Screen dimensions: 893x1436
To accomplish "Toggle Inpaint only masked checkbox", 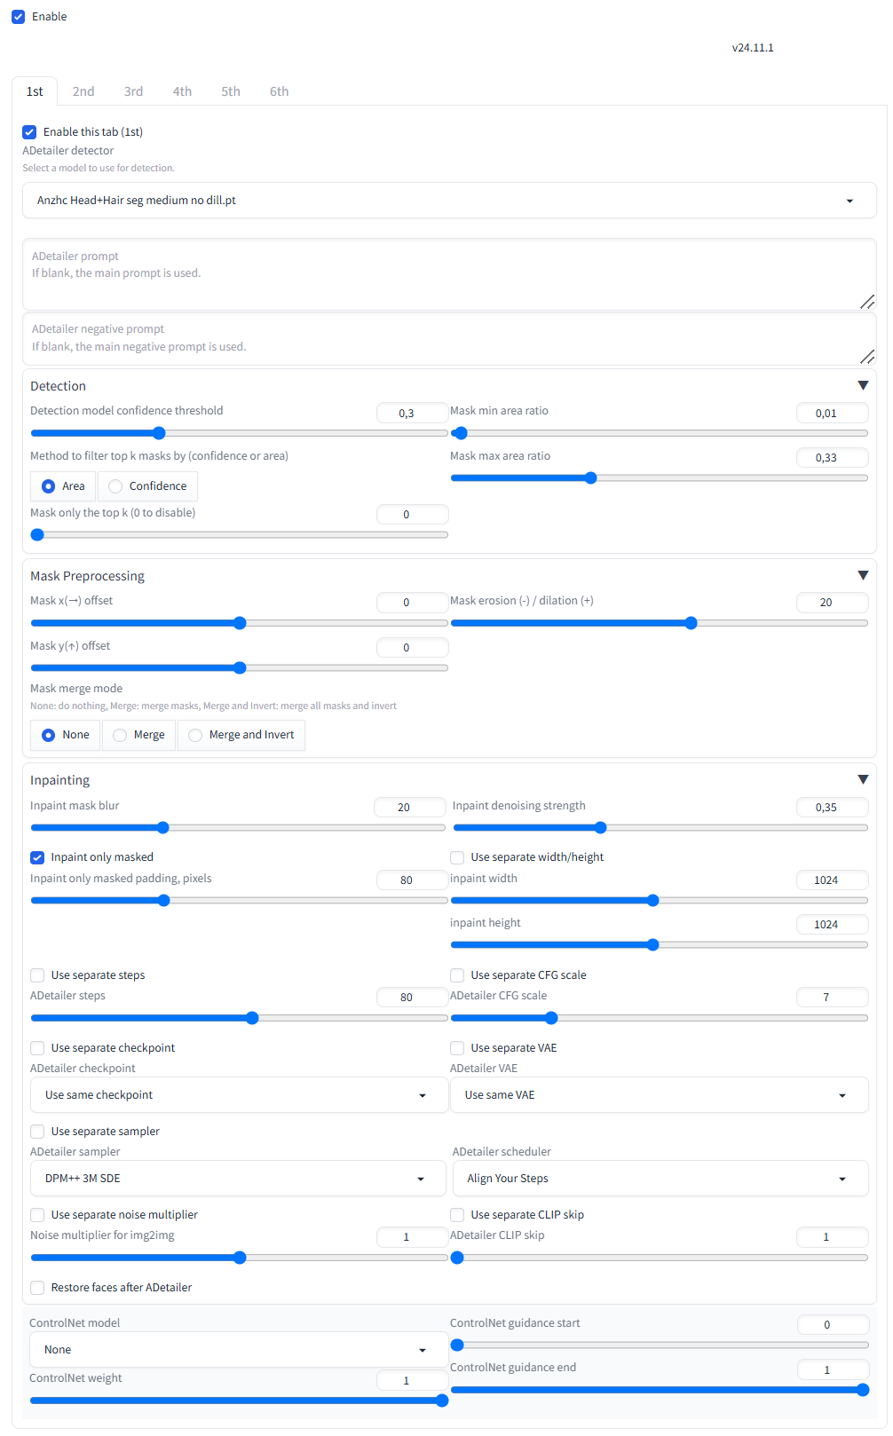I will click(37, 857).
